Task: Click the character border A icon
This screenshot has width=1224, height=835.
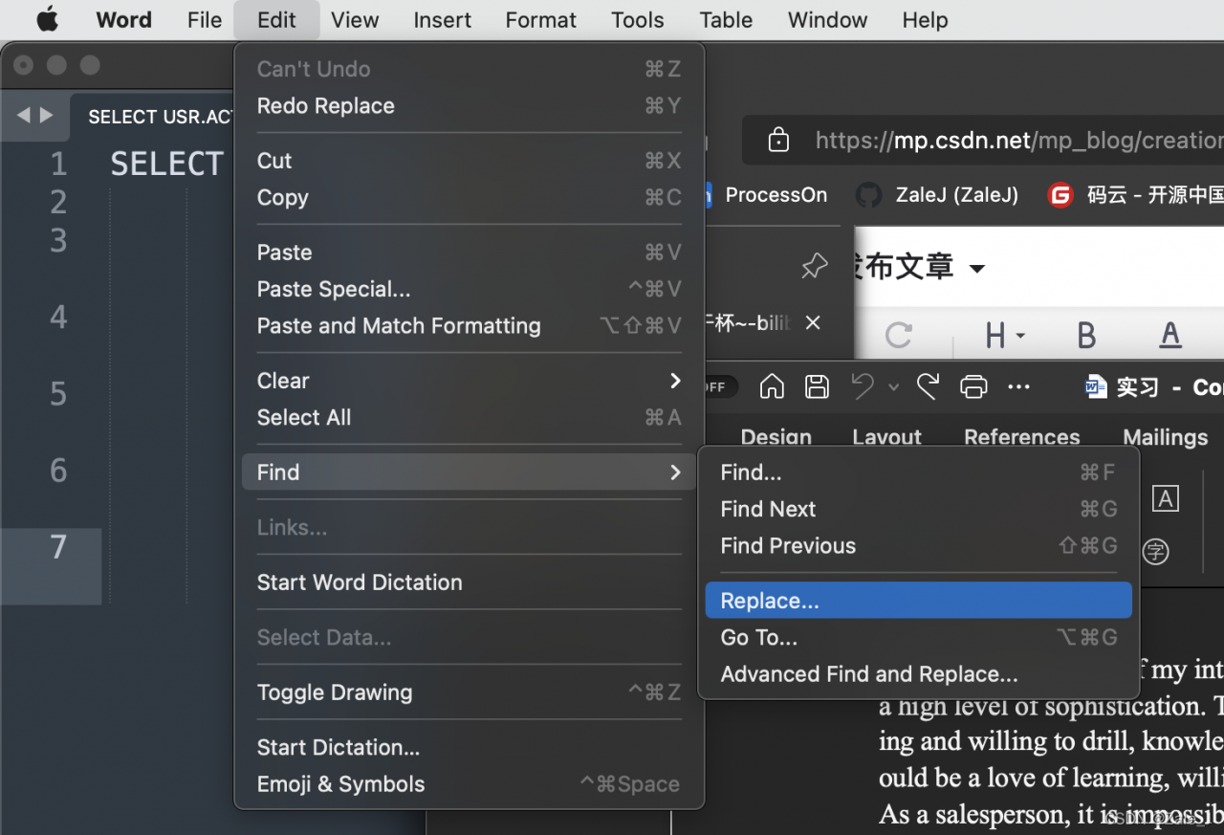Action: pos(1165,497)
